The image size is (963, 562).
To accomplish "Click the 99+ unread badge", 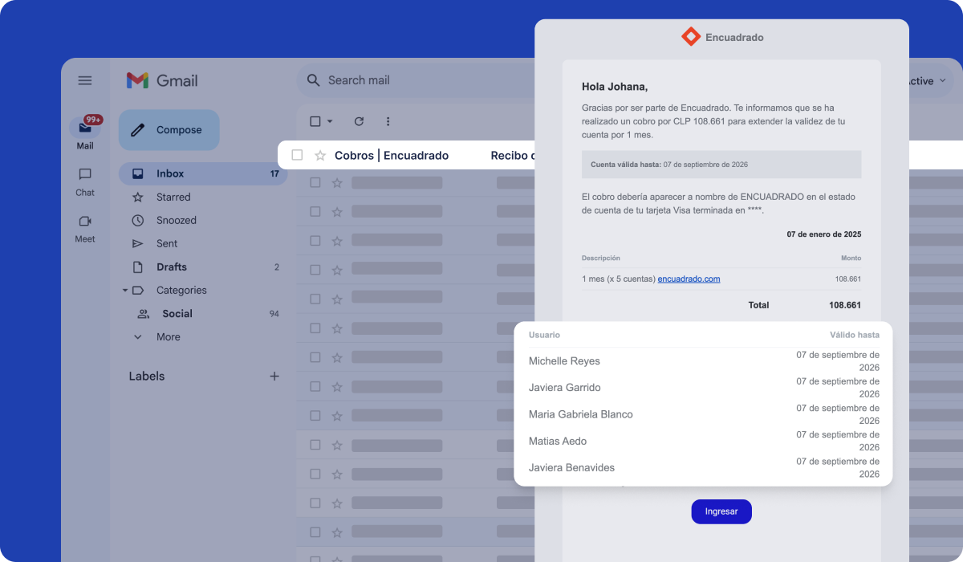I will tap(93, 120).
